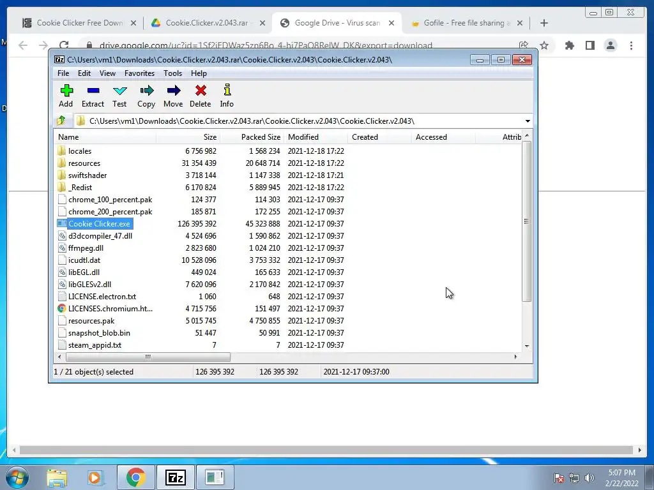Switch to Cookie Clicker Free Download tab

[79, 23]
